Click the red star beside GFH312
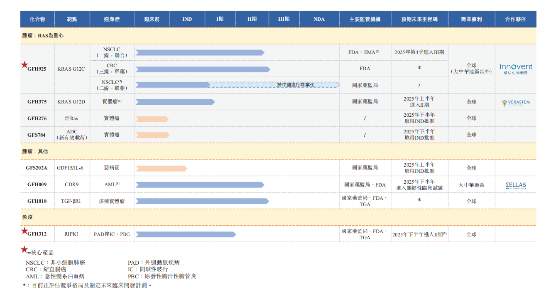The height and width of the screenshot is (295, 551). (24, 231)
